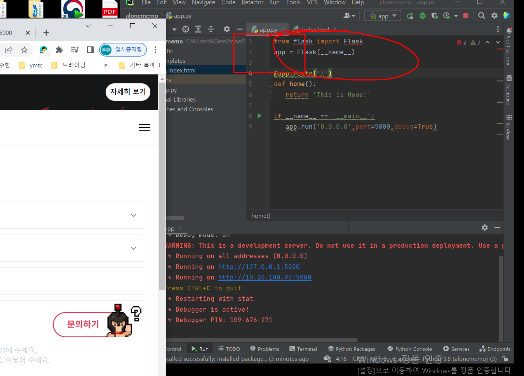The image size is (524, 376).
Task: Open the Problems tool window tab
Action: tap(265, 349)
